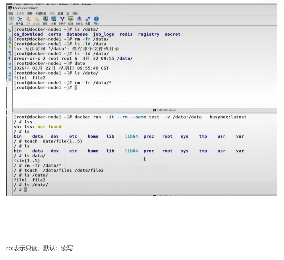
Task: Open the 会话夹 menu in menu bar
Action: click(x=20, y=14)
